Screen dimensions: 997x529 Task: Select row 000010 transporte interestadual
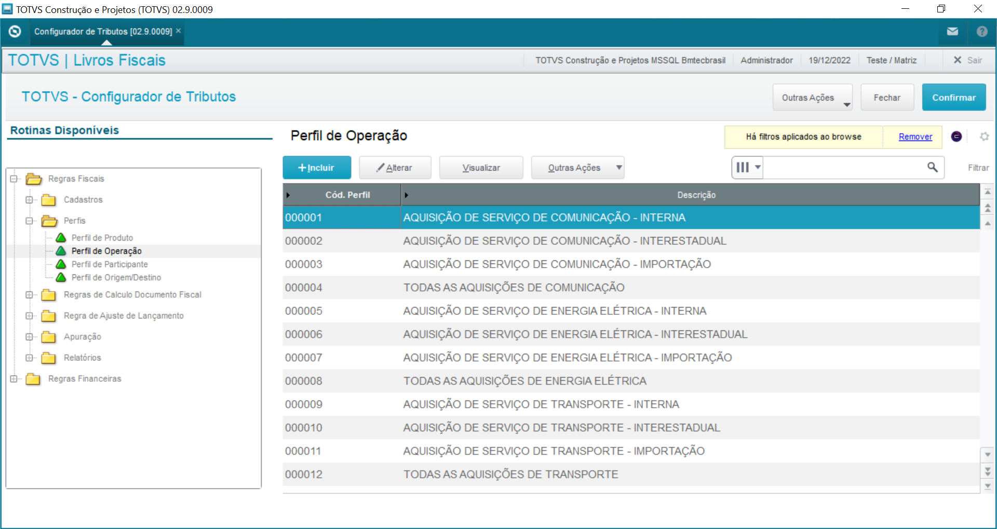631,428
